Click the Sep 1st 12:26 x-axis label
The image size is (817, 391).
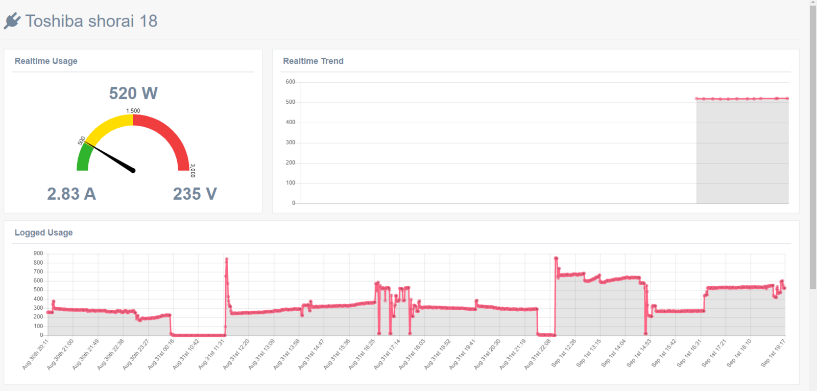point(564,353)
